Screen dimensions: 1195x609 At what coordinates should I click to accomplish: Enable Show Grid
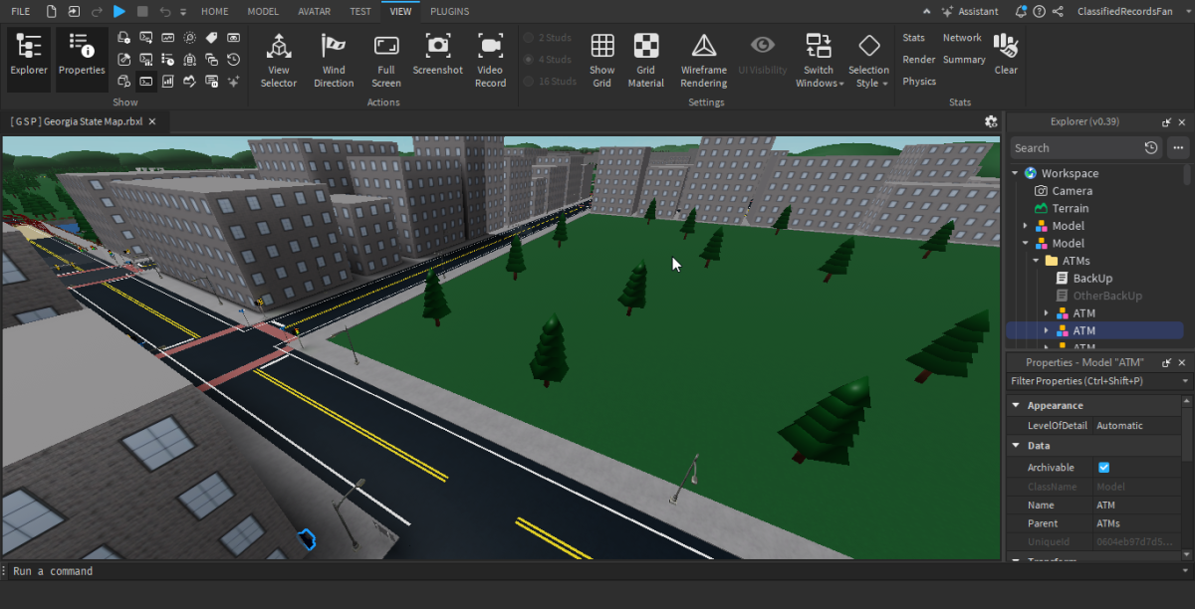click(601, 60)
